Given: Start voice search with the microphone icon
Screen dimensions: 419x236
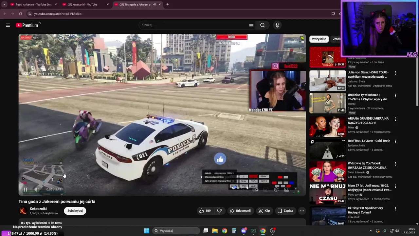Looking at the screenshot, I should point(277,25).
